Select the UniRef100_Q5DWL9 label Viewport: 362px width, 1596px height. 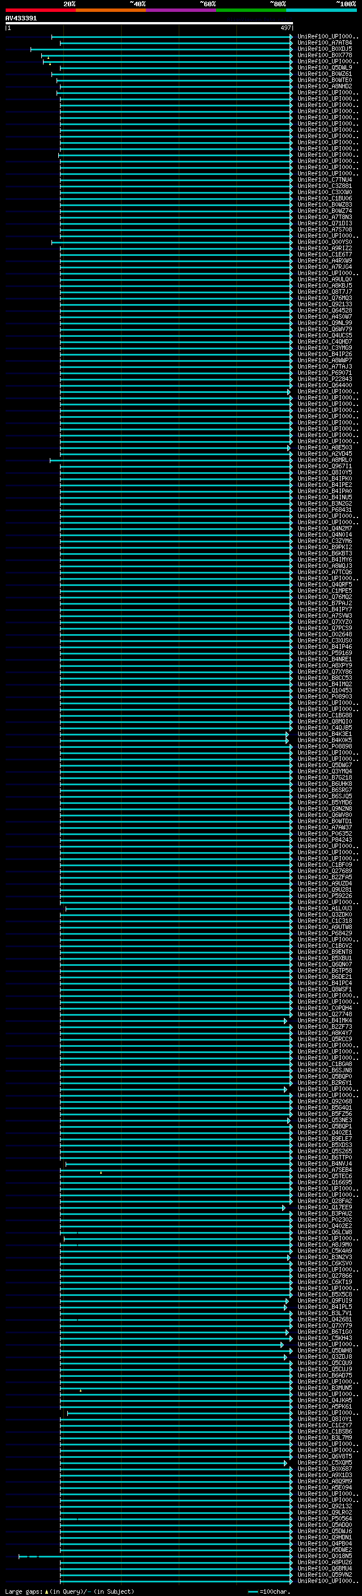[324, 67]
